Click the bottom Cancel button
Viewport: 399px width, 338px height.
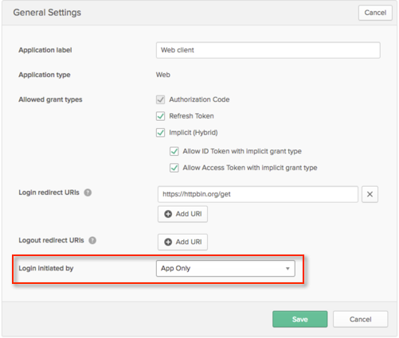(361, 319)
